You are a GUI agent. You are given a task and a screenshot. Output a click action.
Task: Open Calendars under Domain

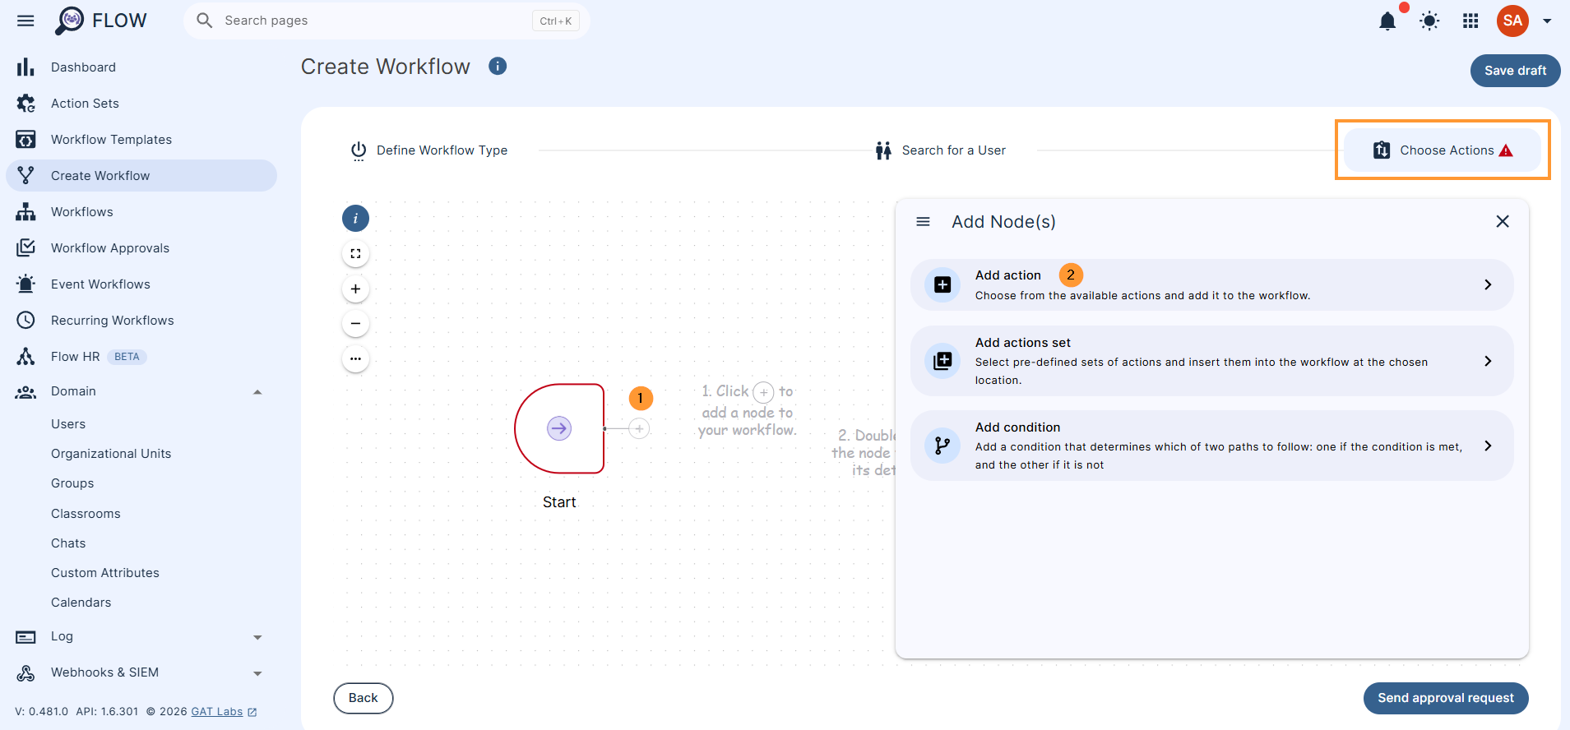pos(81,603)
